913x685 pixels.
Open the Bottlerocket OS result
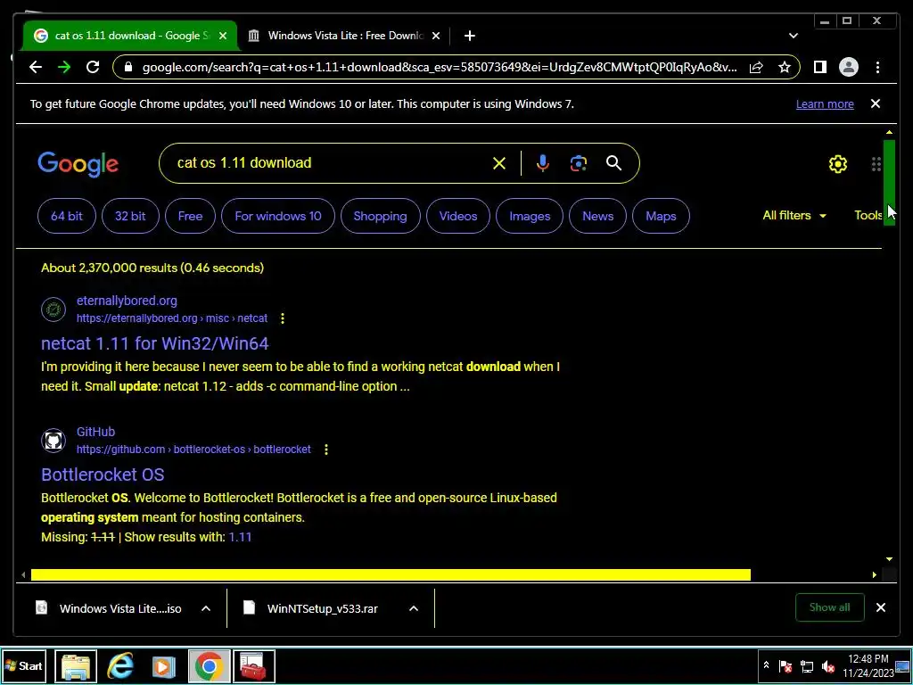pos(103,475)
